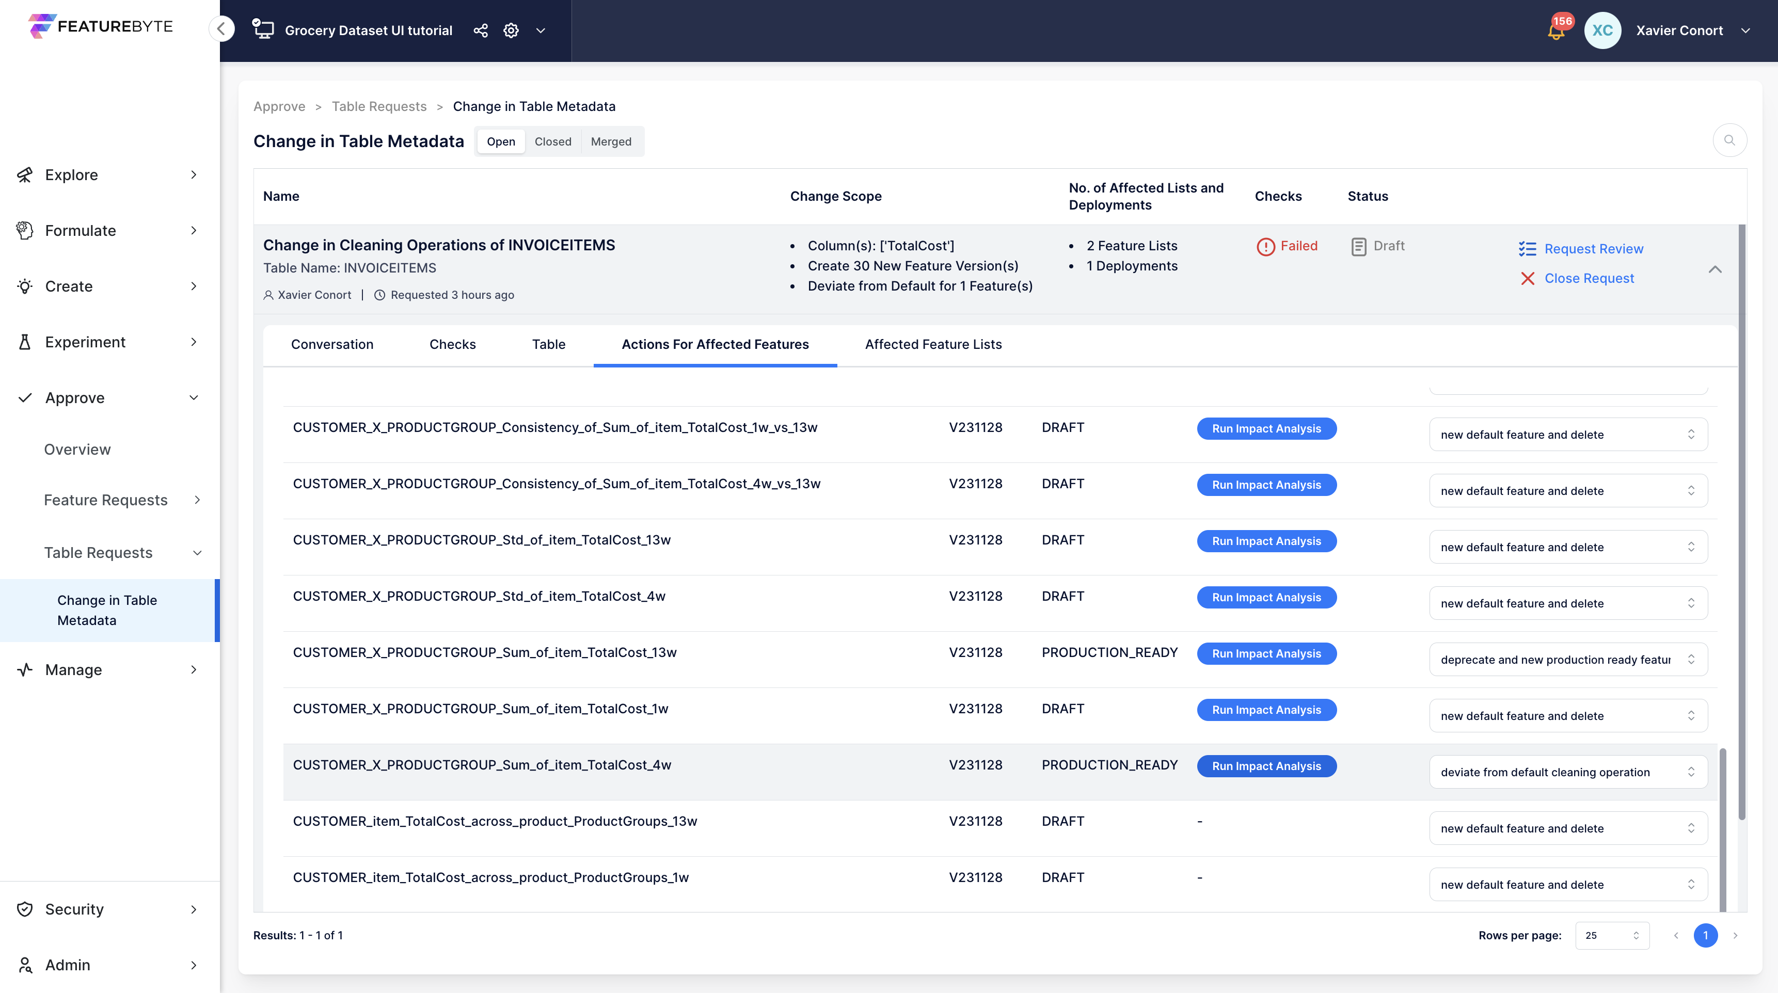Viewport: 1778px width, 993px height.
Task: Go to the previous results page arrow
Action: point(1676,935)
